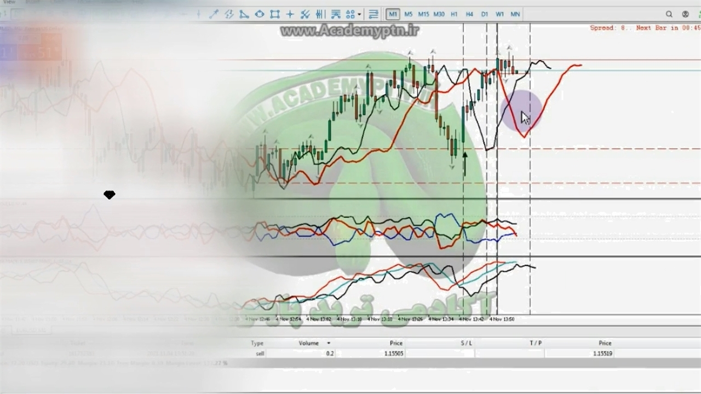The image size is (701, 394).
Task: Select the trendline drawing tool
Action: pyautogui.click(x=214, y=14)
